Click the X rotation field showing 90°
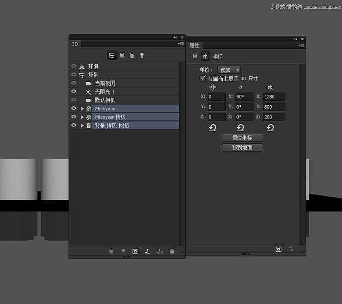Screen dimensions: 342x304 [x=244, y=97]
